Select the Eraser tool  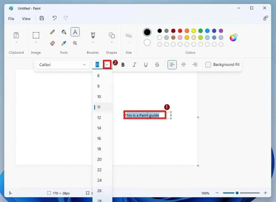[52, 43]
